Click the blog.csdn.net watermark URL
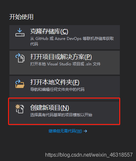 tap(89, 155)
